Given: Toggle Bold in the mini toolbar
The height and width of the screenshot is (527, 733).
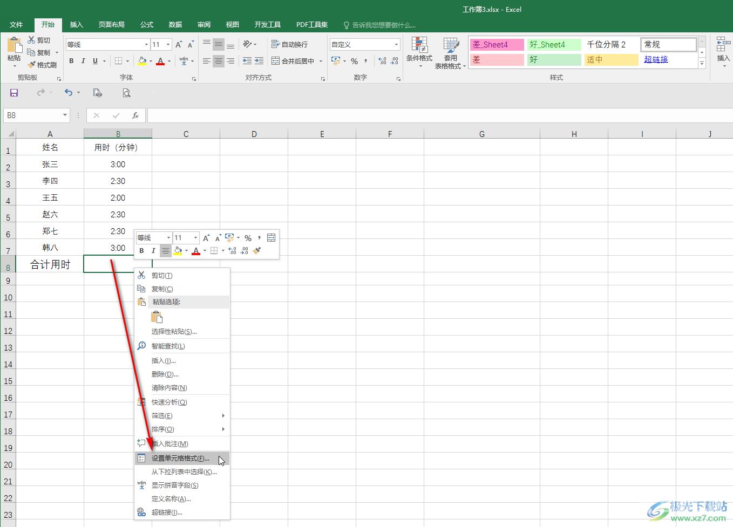Looking at the screenshot, I should [x=141, y=251].
